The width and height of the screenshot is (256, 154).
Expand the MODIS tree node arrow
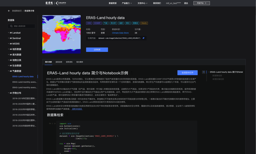tap(8, 44)
